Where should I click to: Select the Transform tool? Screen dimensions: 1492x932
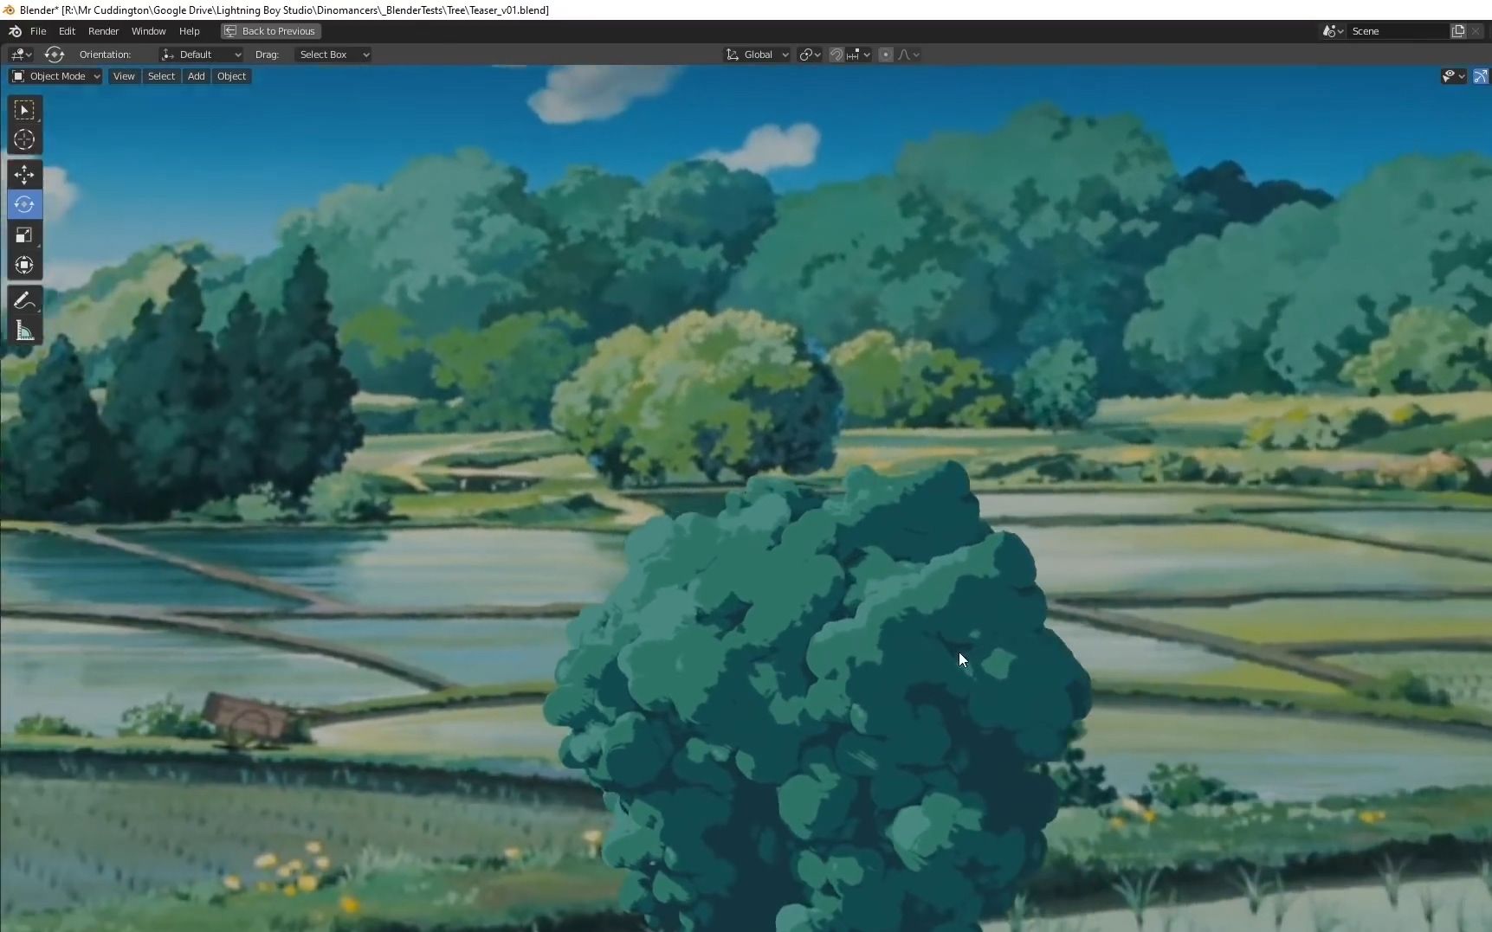[24, 265]
